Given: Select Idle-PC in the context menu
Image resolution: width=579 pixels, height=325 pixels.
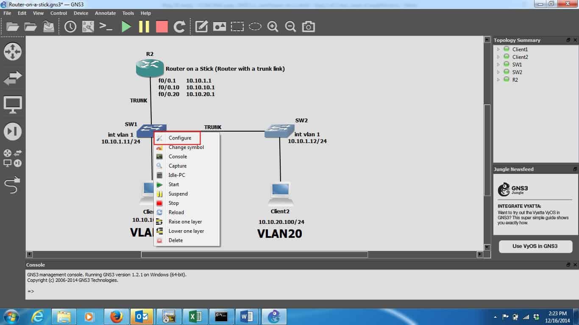Looking at the screenshot, I should [177, 175].
